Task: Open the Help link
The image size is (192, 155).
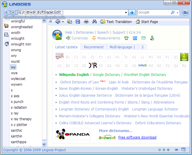Action: (69, 32)
